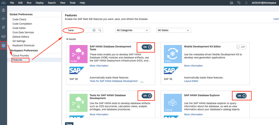Click the rocket icon in the sidebar
Viewport: 279px width, 125px height.
[3, 27]
